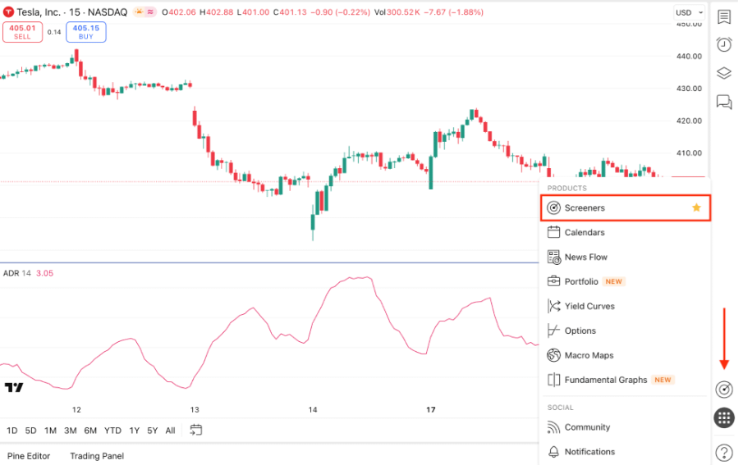Select Screeners in the products menu
Viewport: 743px width, 465px height.
click(x=625, y=207)
